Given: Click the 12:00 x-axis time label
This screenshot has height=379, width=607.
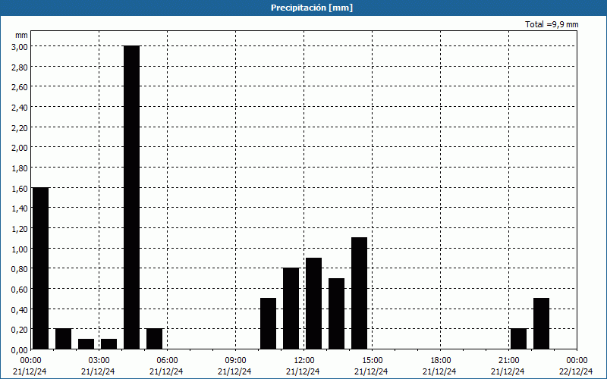Looking at the screenshot, I should [304, 361].
